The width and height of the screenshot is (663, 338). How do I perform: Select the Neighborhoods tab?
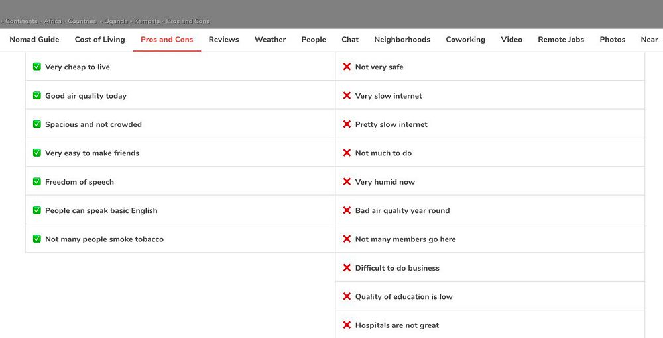click(x=402, y=40)
